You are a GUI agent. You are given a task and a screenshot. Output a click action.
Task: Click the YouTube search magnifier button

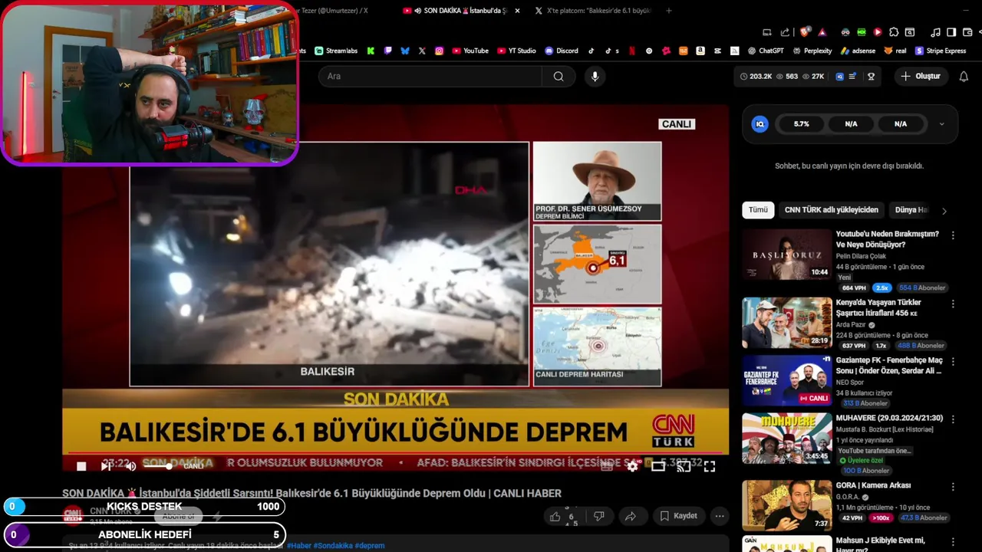(x=559, y=76)
